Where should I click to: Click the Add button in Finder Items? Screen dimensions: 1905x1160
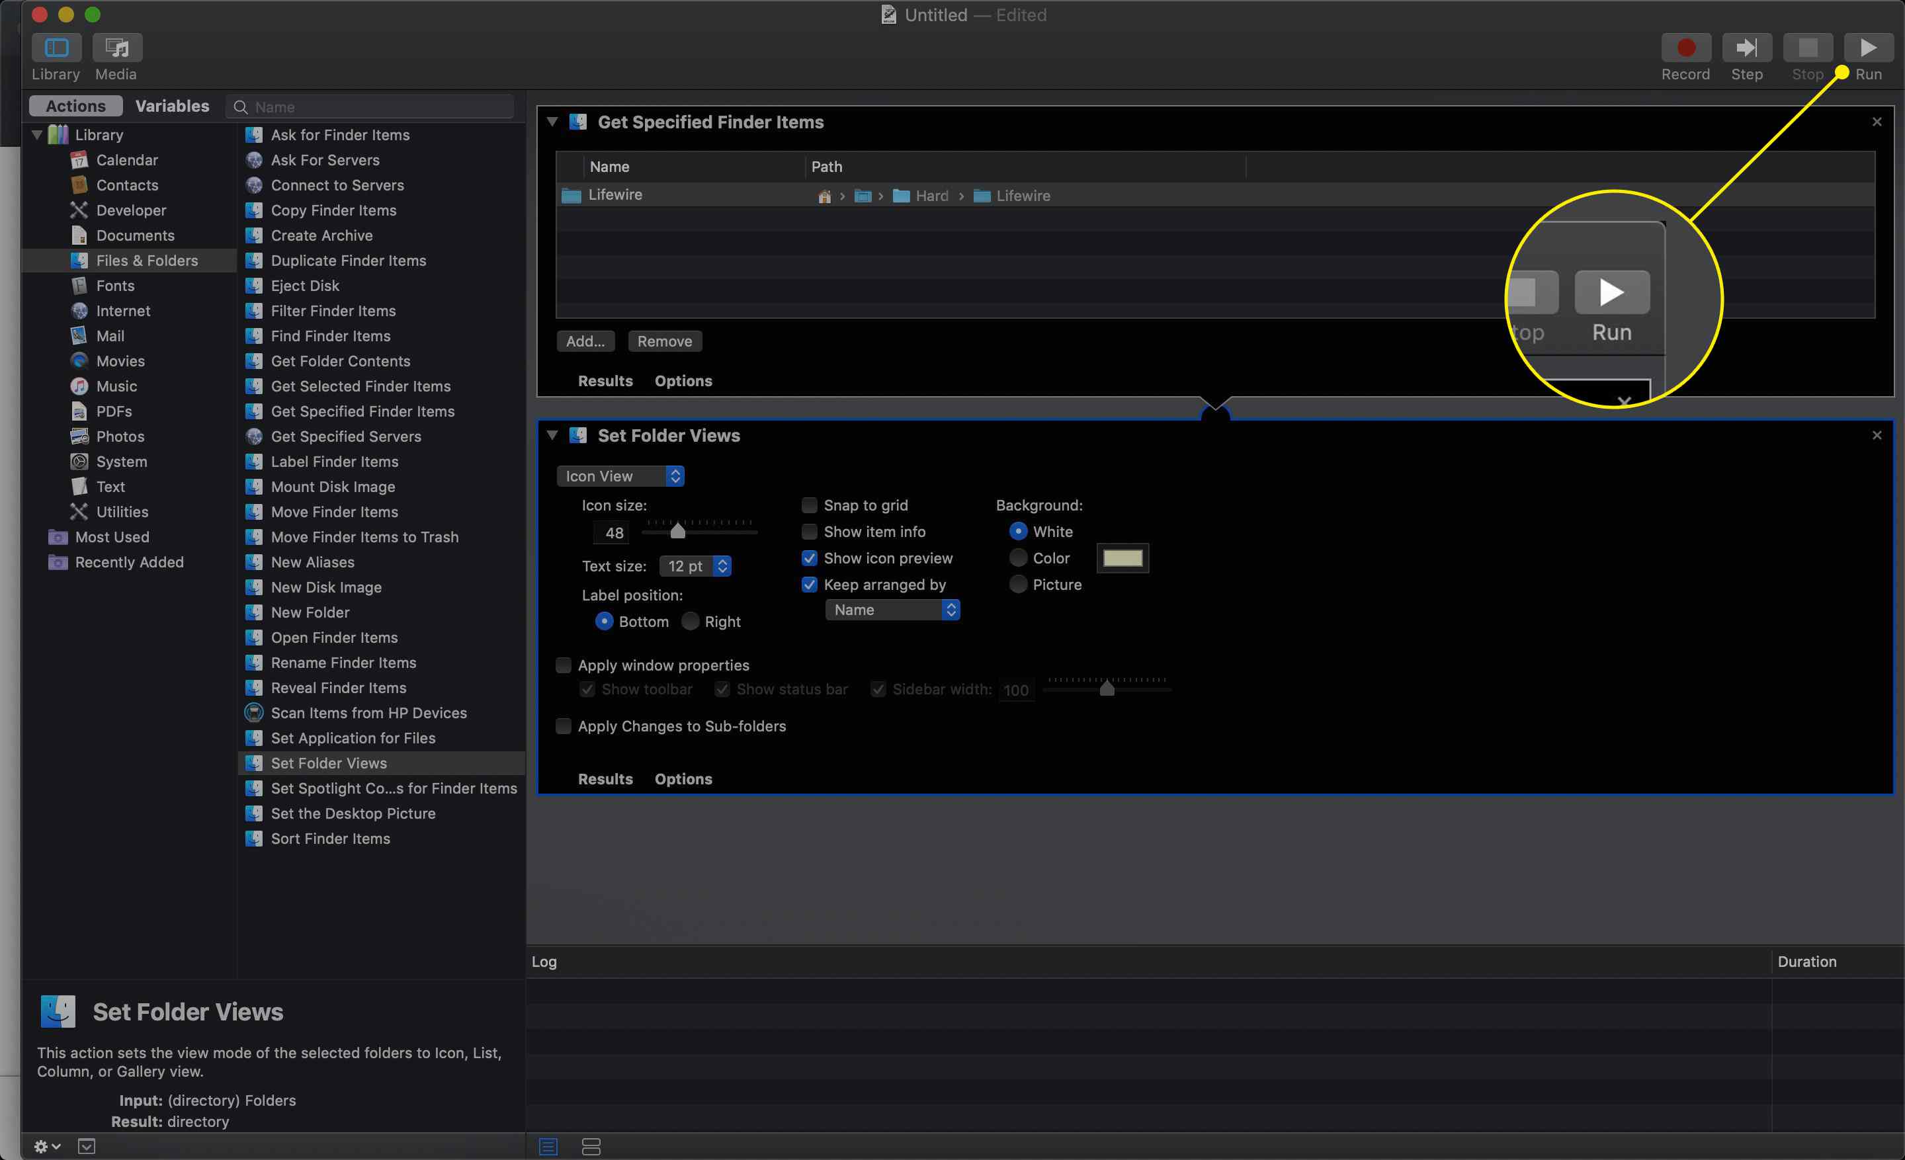(x=585, y=340)
